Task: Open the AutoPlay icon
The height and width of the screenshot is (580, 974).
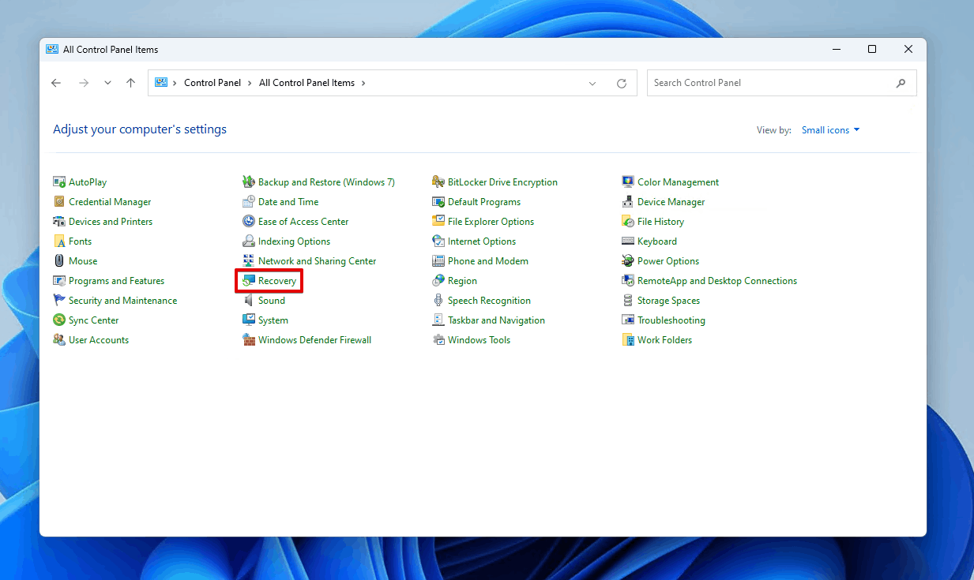Action: pyautogui.click(x=59, y=182)
